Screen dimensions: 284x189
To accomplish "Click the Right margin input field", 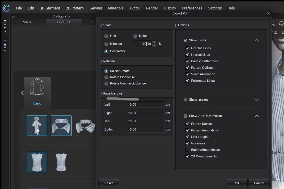I will coord(146,113).
